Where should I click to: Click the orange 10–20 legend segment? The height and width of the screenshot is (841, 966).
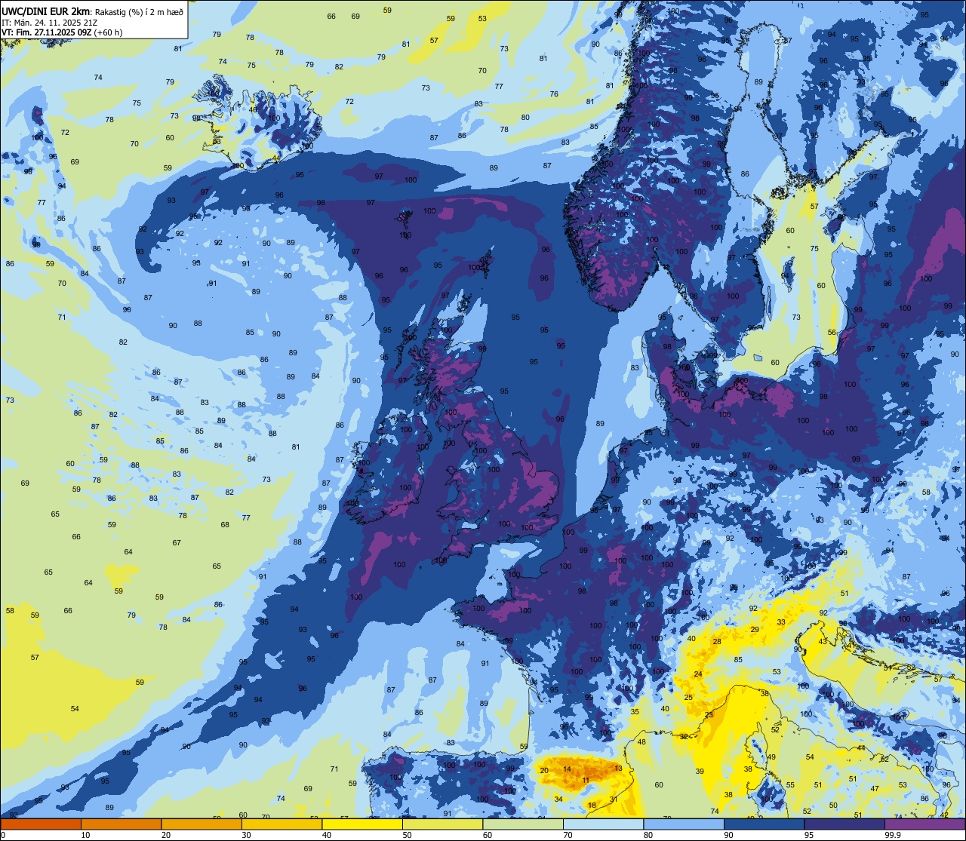[x=121, y=824]
